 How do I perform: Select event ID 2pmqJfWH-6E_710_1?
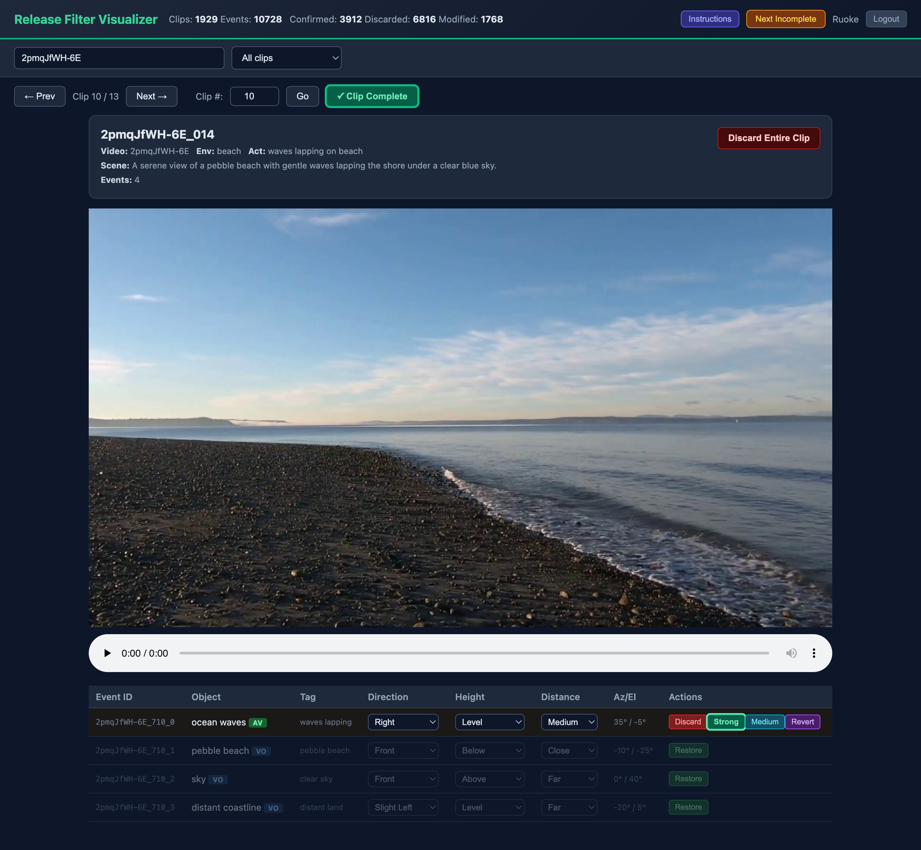[135, 751]
